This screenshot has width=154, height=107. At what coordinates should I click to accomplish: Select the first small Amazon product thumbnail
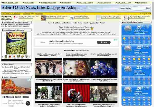pyautogui.click(x=6, y=57)
